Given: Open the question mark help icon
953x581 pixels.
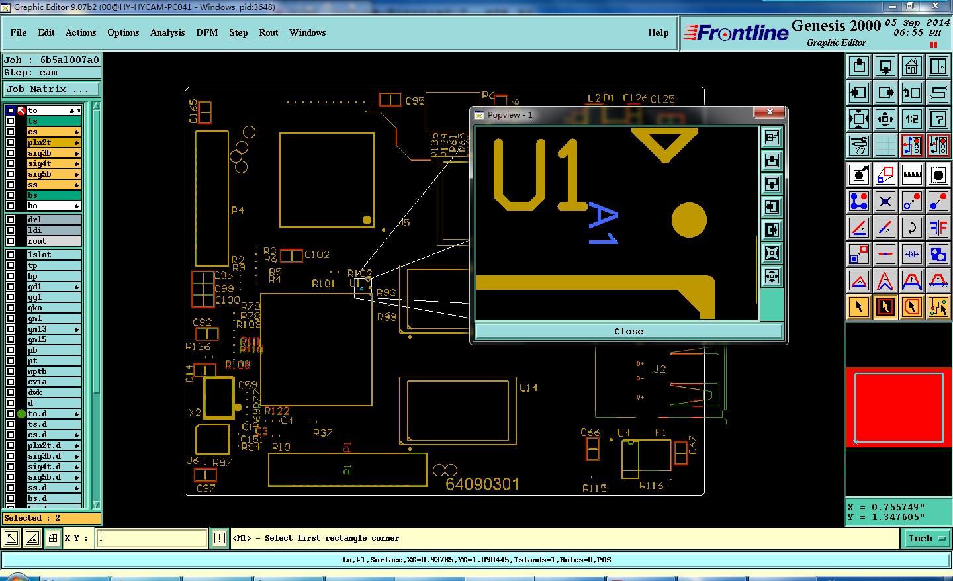Looking at the screenshot, I should click(x=938, y=119).
